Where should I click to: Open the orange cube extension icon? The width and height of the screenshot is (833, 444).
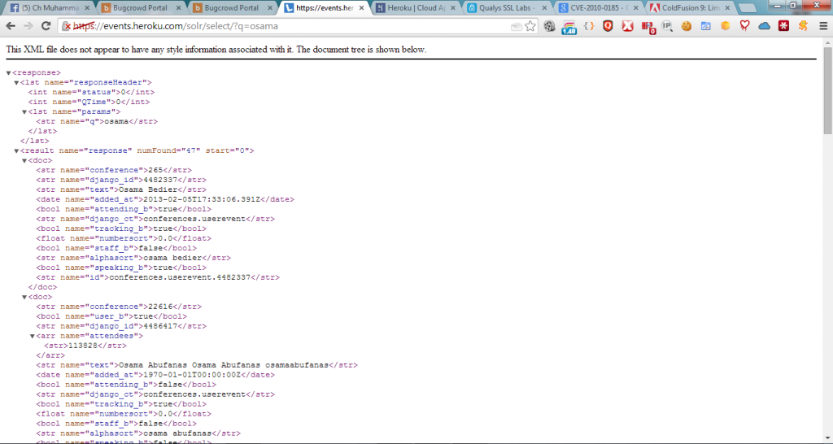(725, 26)
